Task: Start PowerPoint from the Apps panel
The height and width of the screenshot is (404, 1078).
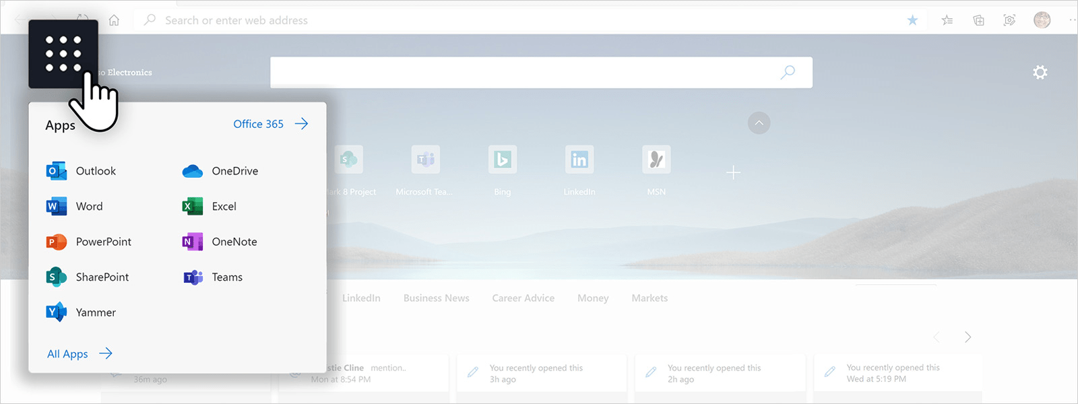Action: pos(88,242)
